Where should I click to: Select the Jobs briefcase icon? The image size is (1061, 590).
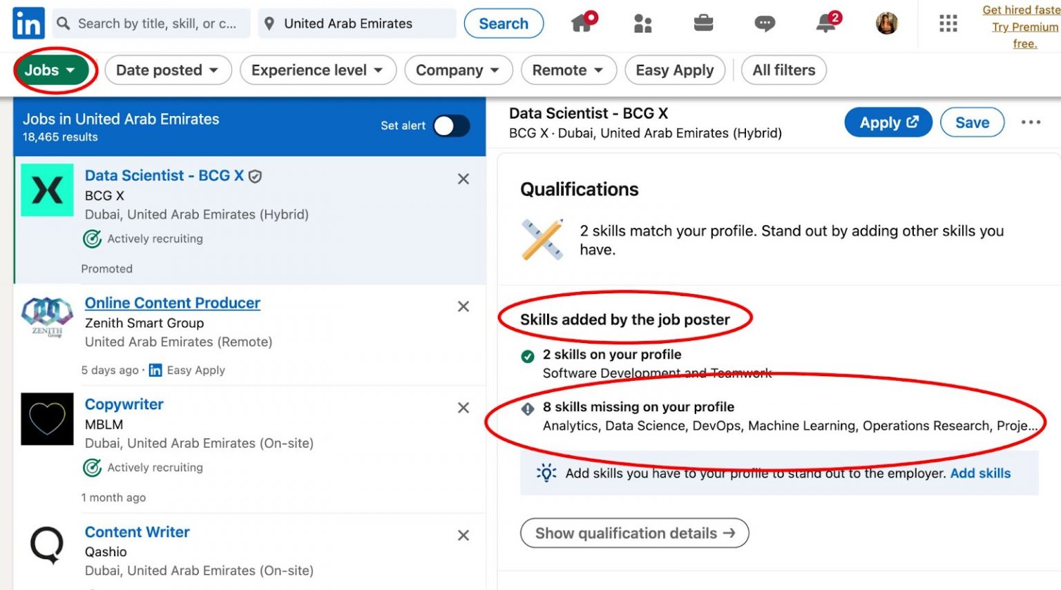click(x=702, y=23)
